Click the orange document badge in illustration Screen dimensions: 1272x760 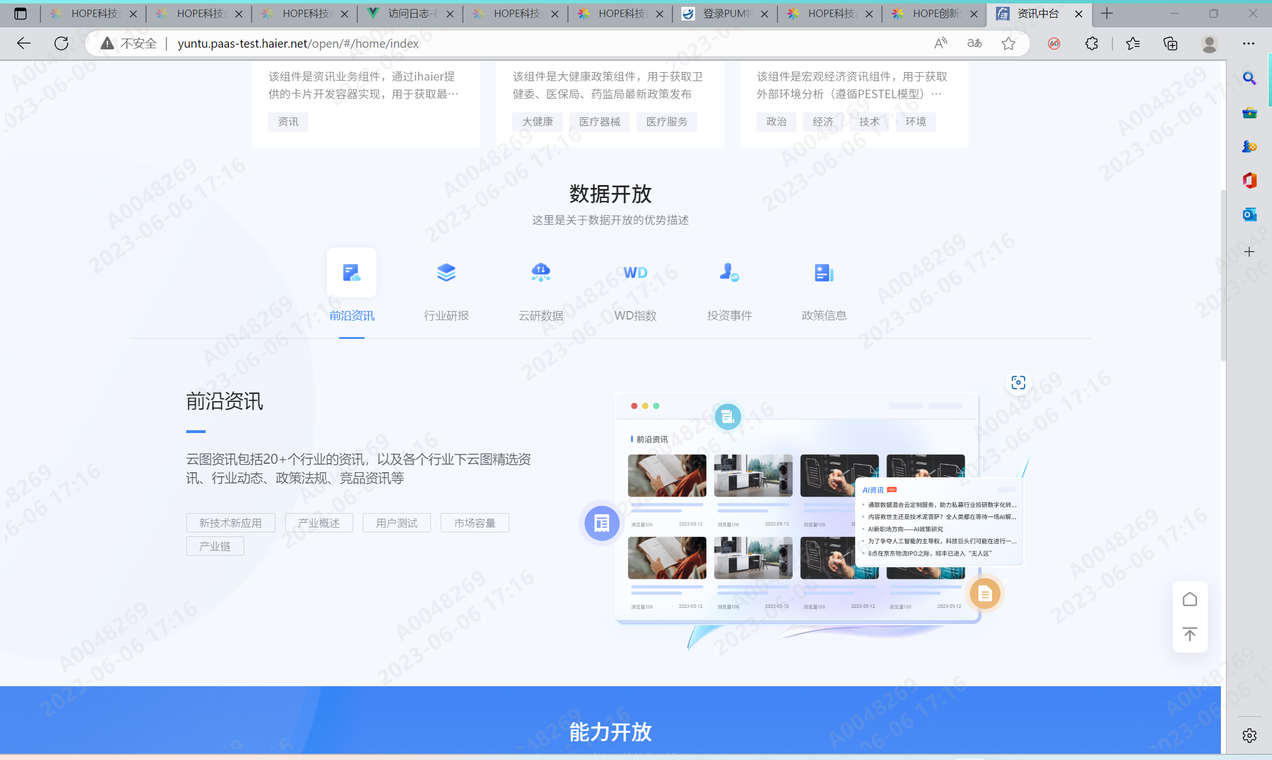point(985,594)
